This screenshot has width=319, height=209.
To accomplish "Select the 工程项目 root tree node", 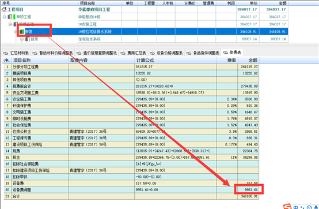I will 16,9.
